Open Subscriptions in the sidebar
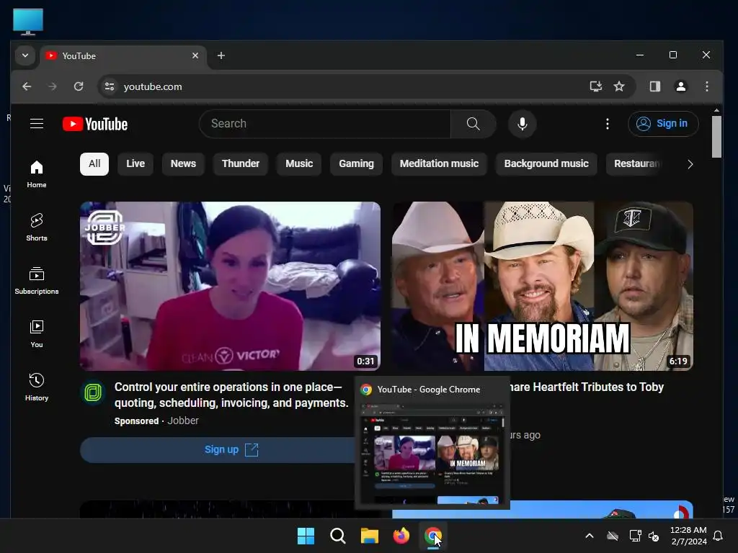738x553 pixels. click(37, 281)
